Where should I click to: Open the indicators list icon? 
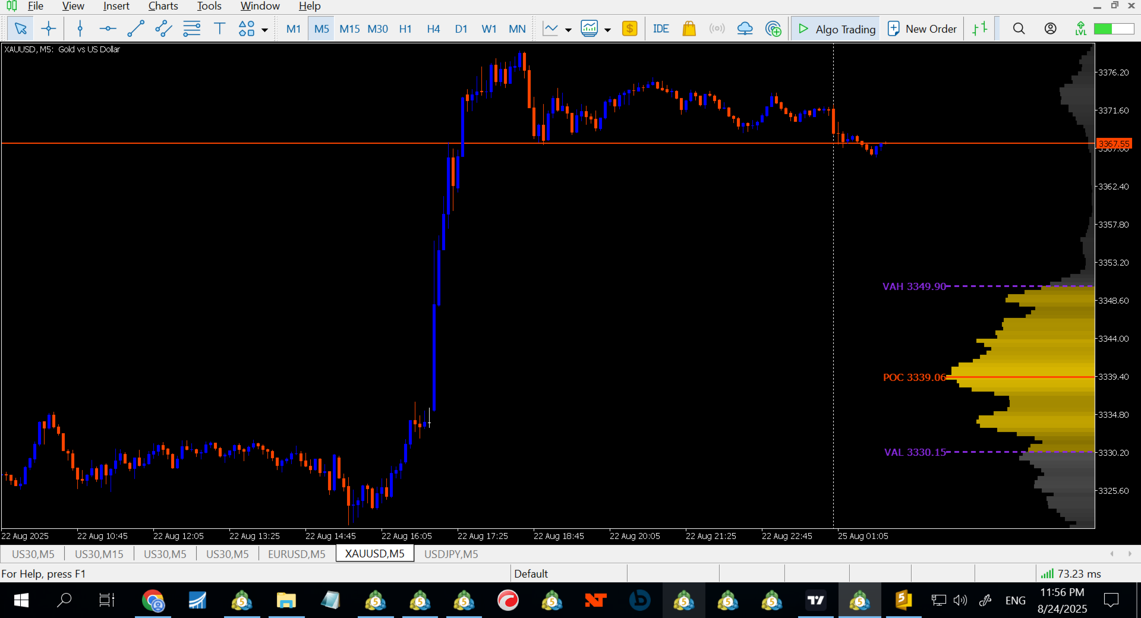click(590, 29)
